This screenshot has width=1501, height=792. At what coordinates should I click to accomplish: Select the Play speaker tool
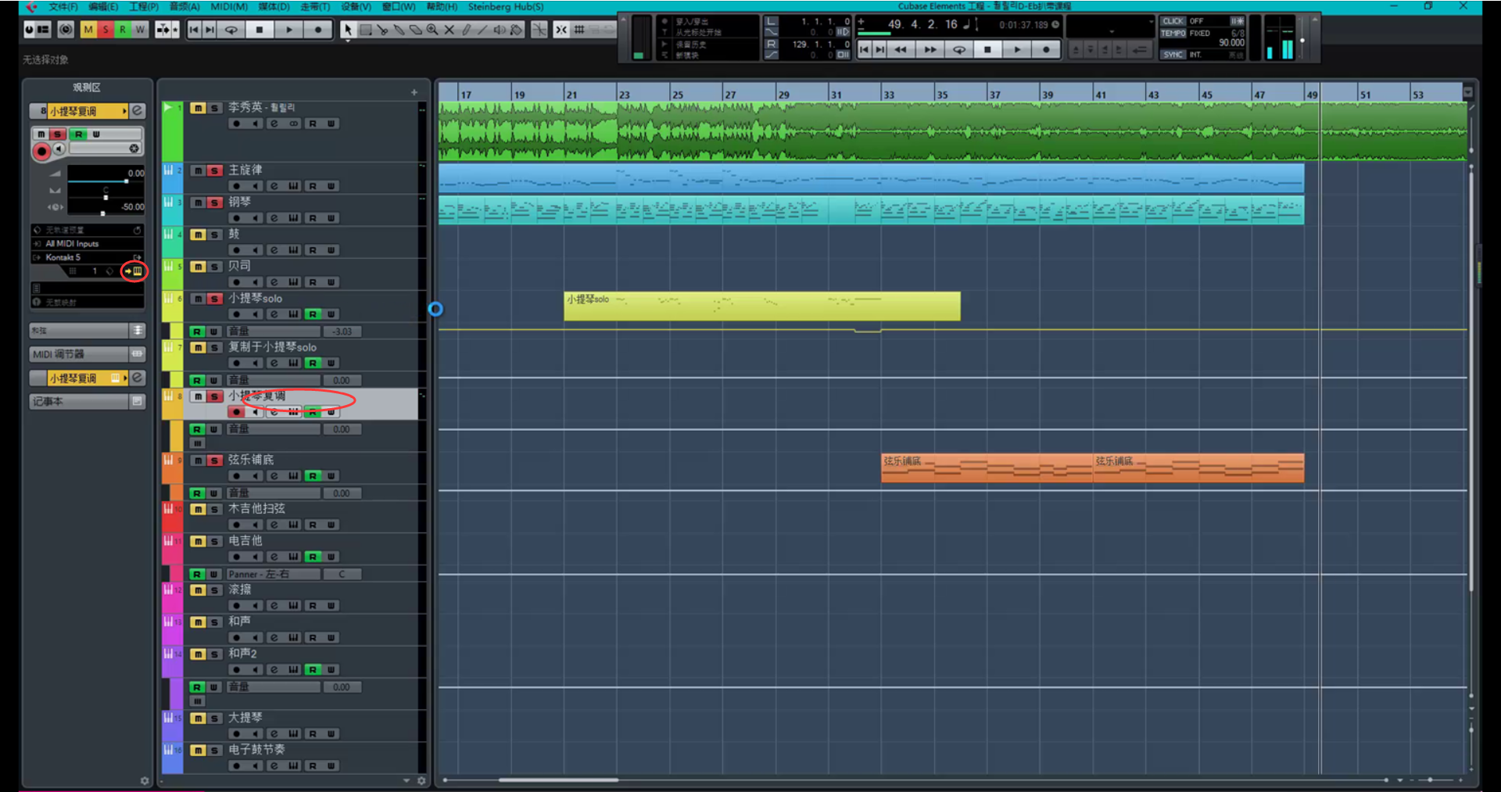500,30
